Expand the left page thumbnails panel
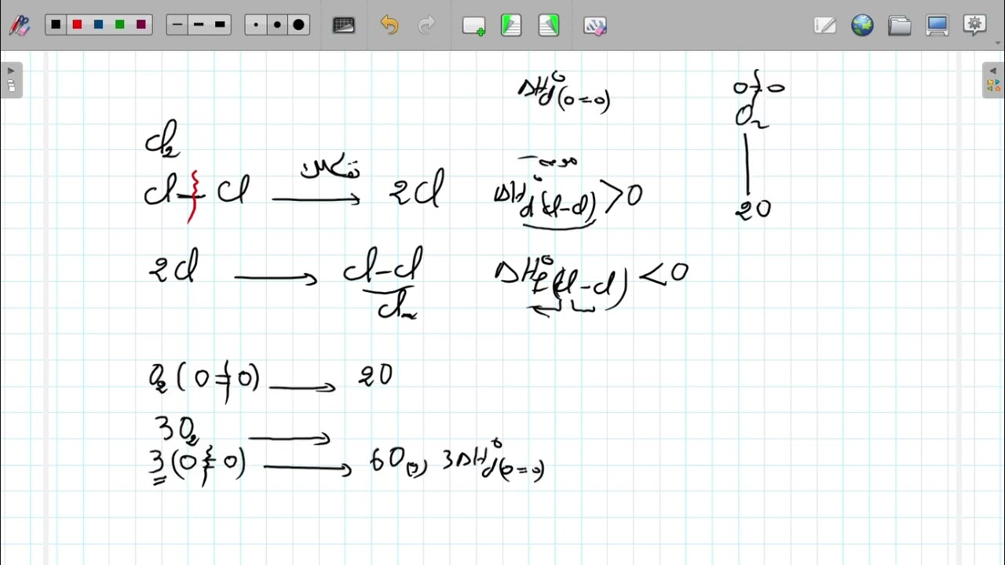This screenshot has height=565, width=1005. click(x=11, y=80)
